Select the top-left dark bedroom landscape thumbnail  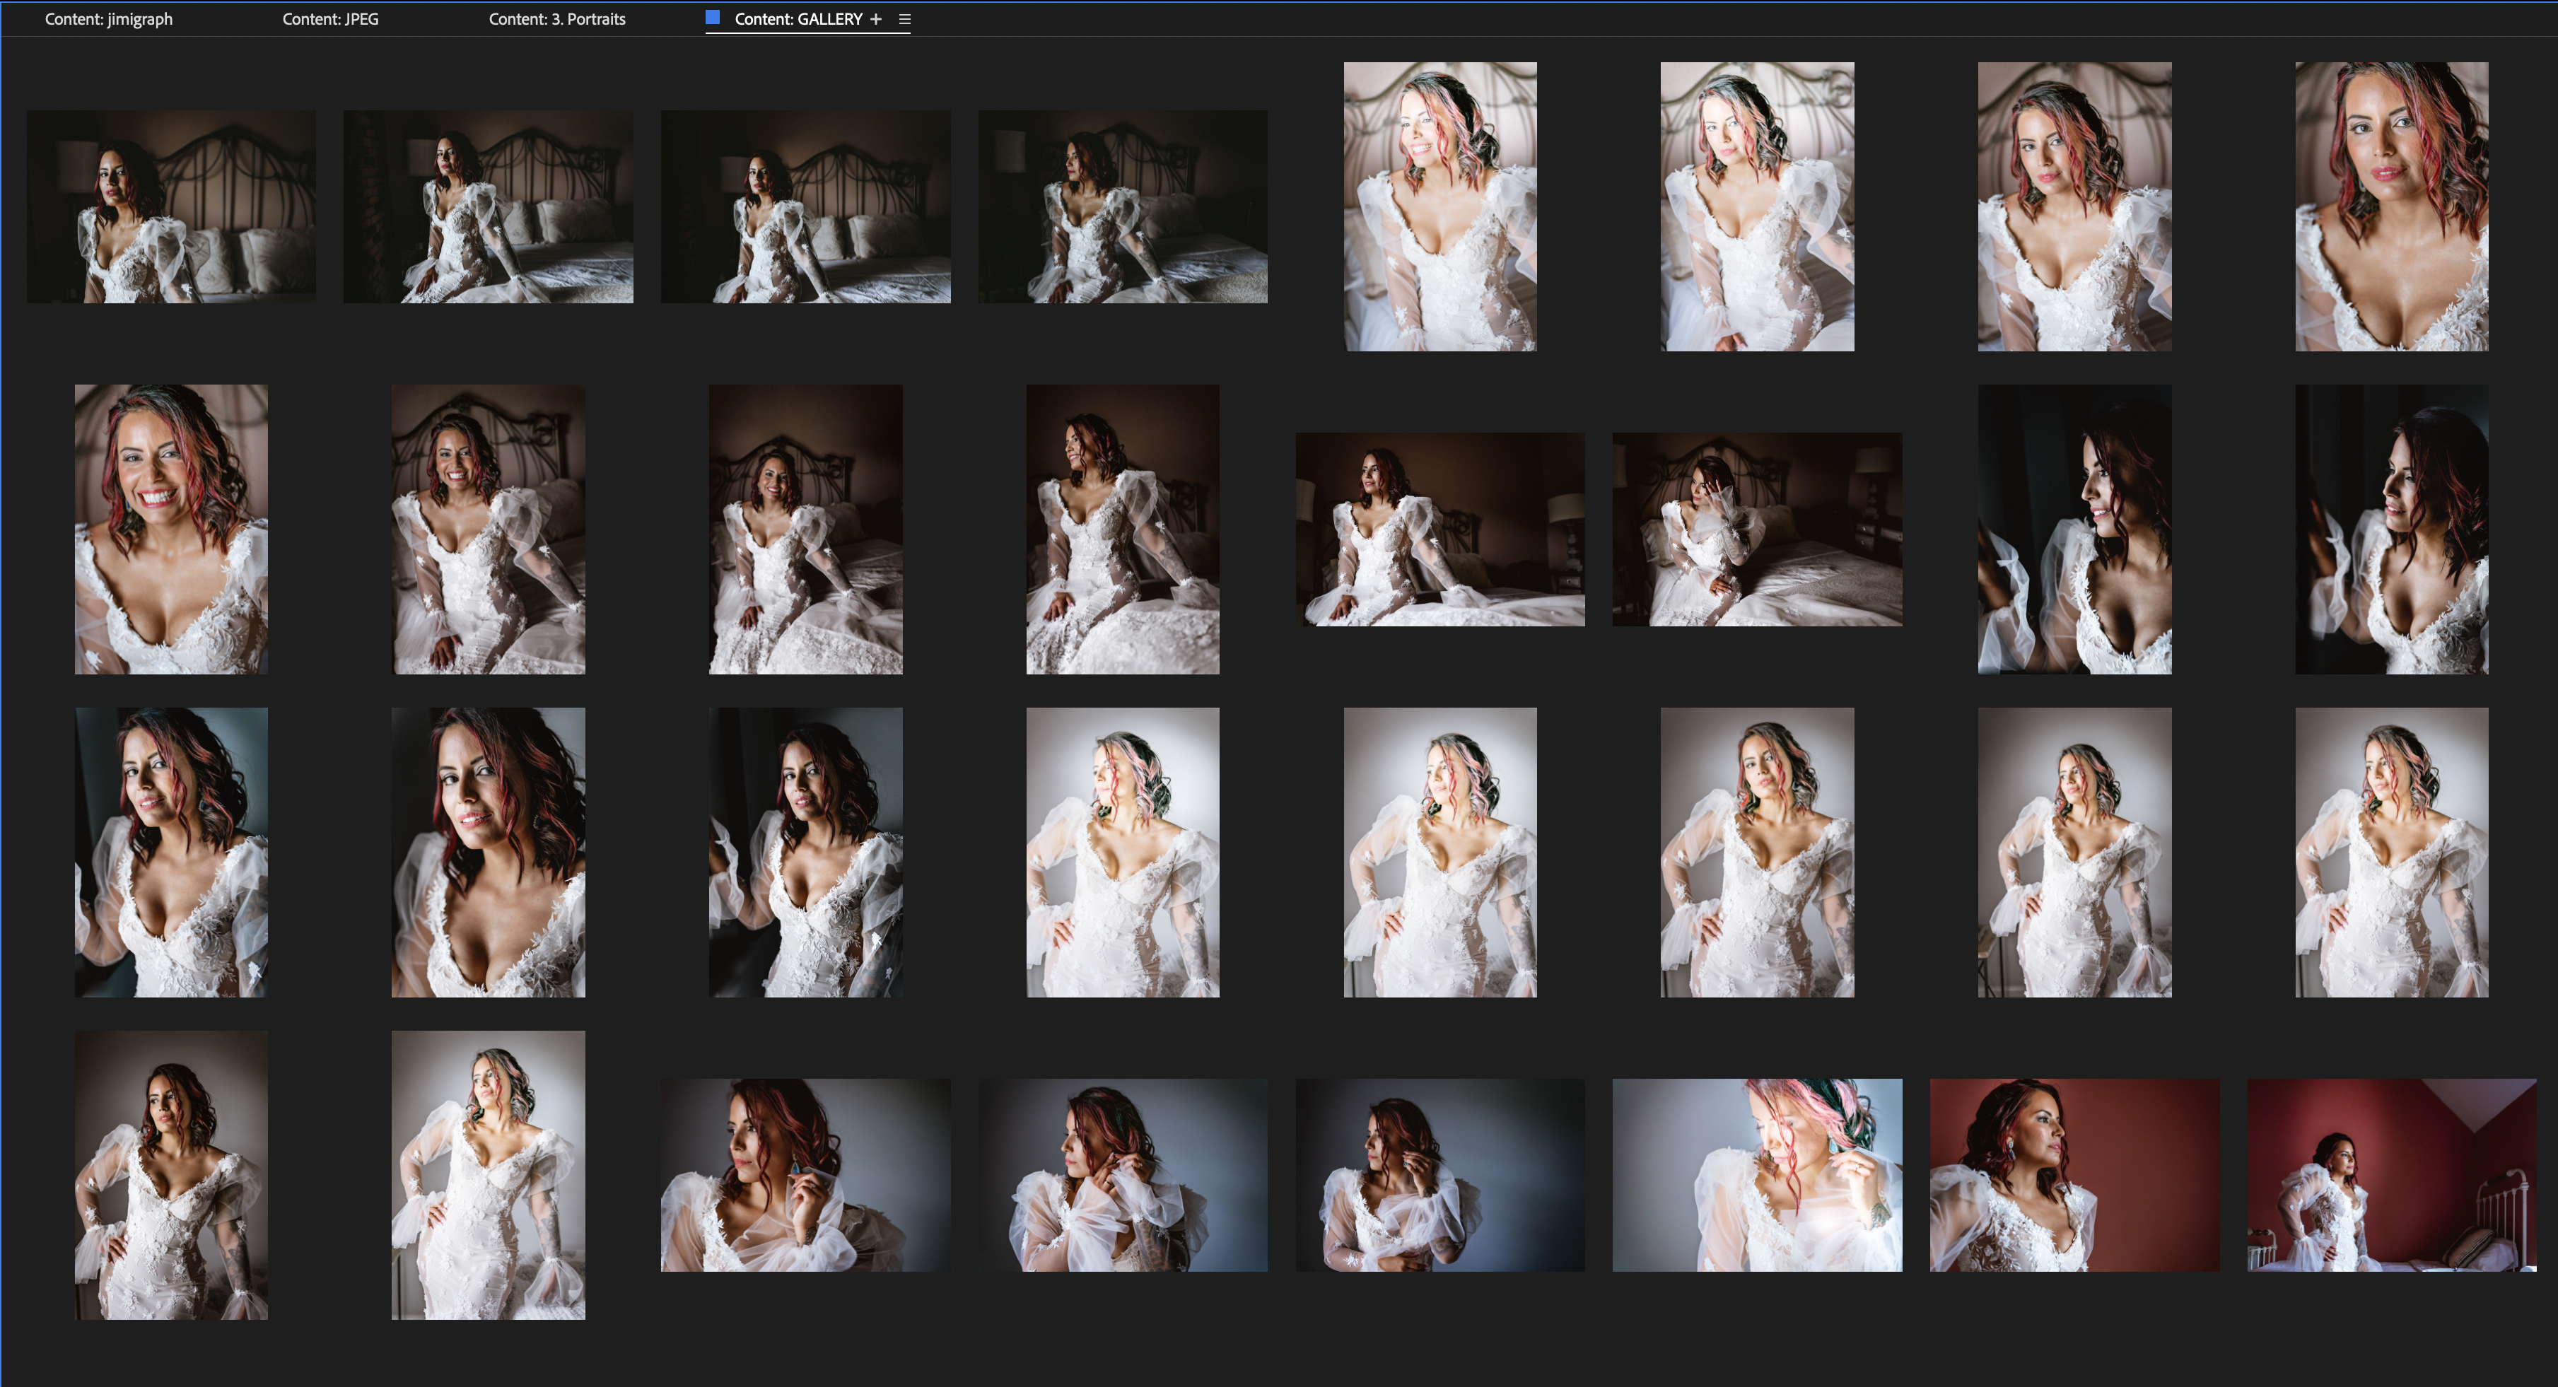(171, 206)
